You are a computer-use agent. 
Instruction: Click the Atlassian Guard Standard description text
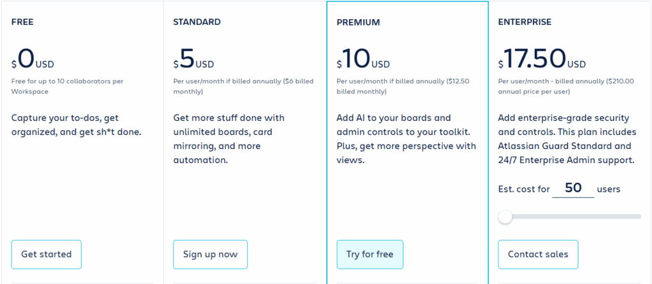point(567,139)
